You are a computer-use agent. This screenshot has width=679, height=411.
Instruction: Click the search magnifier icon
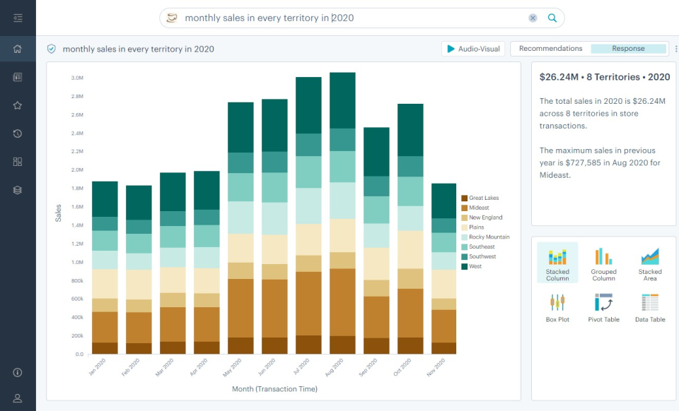tap(552, 18)
